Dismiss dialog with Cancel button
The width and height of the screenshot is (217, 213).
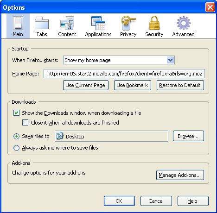(x=156, y=201)
